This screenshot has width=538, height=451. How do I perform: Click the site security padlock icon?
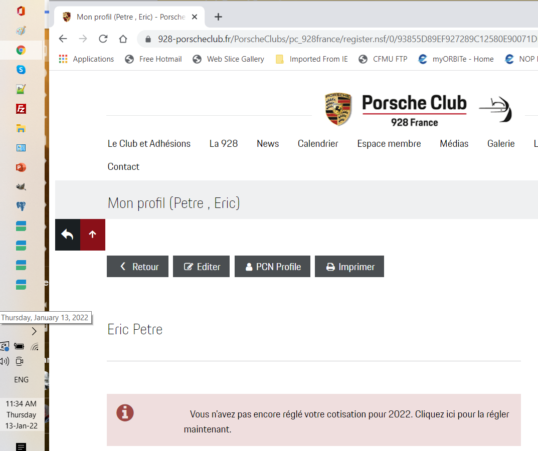click(148, 39)
